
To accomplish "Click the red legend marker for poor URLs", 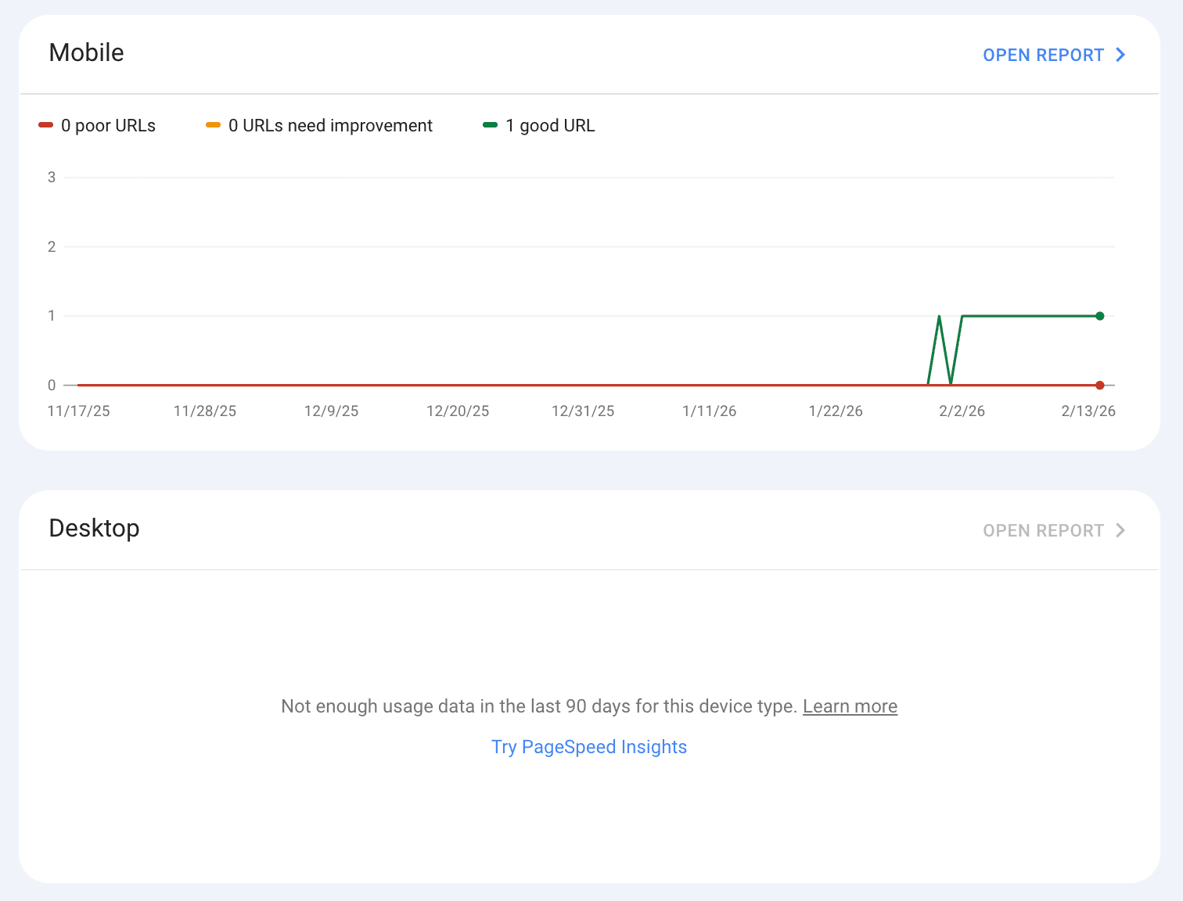I will tap(45, 125).
